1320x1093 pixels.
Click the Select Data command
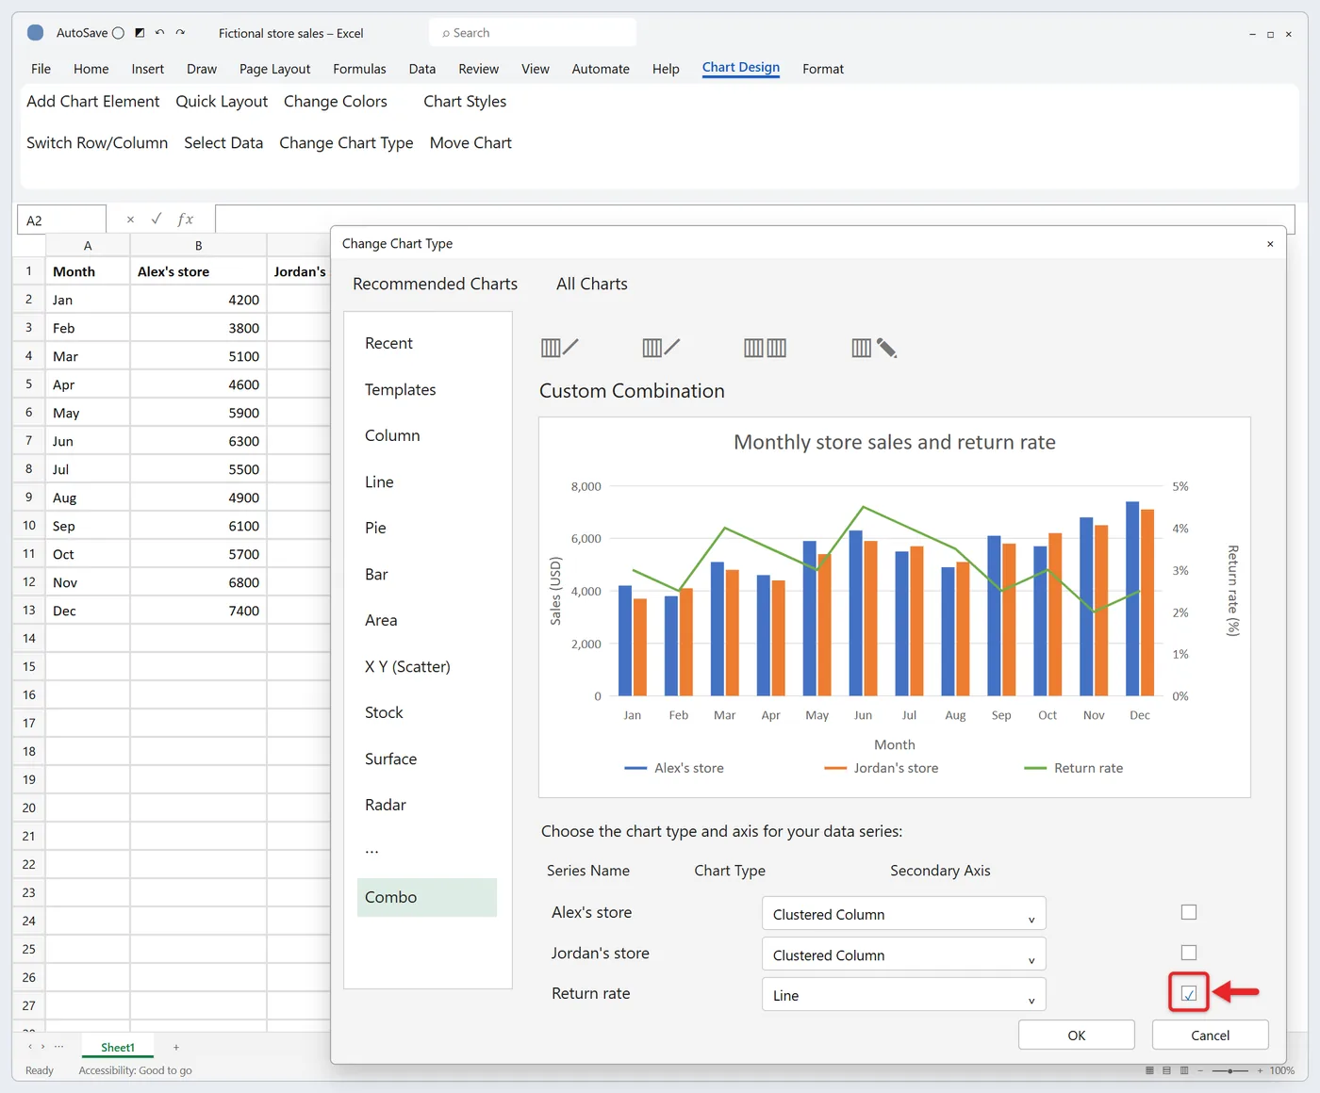pyautogui.click(x=223, y=143)
